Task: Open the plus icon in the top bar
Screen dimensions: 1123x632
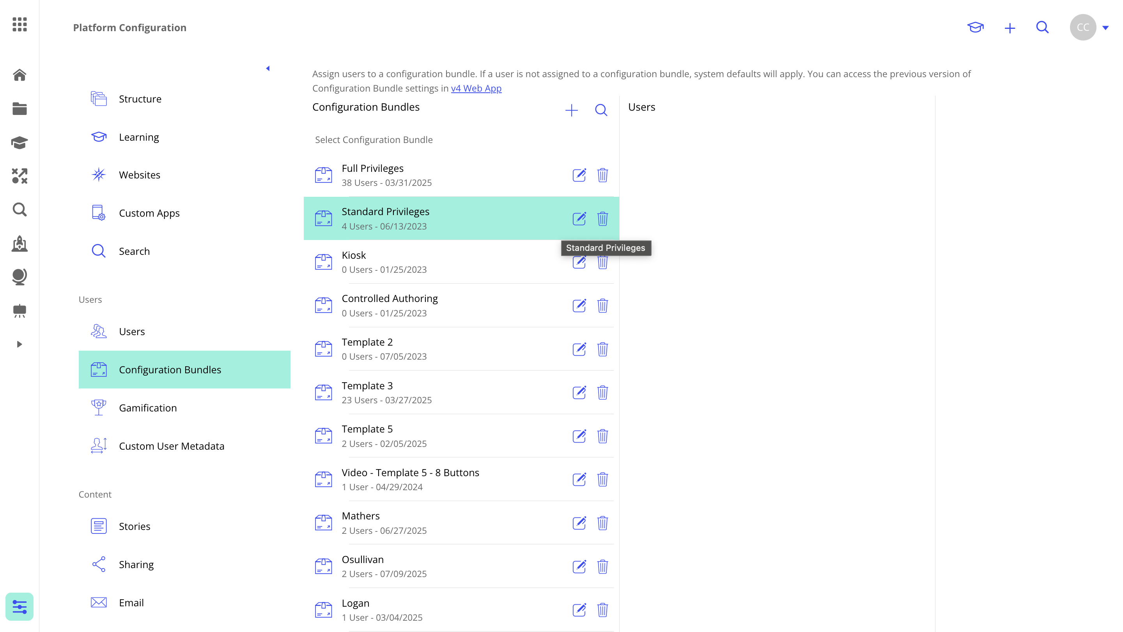Action: coord(1010,27)
